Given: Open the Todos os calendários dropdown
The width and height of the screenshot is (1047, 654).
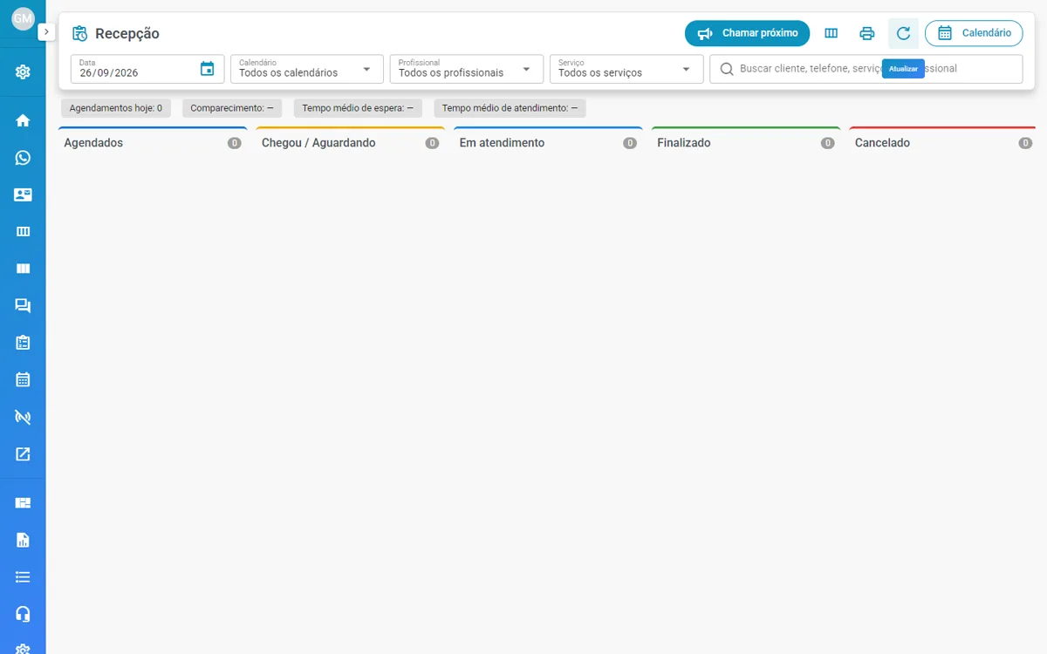Looking at the screenshot, I should pyautogui.click(x=307, y=69).
